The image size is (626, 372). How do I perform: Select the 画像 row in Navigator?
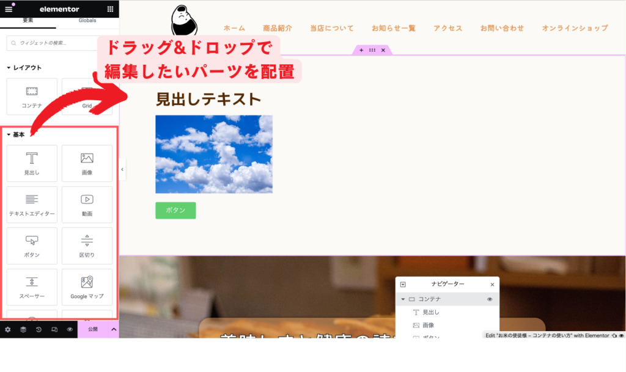[x=447, y=326]
